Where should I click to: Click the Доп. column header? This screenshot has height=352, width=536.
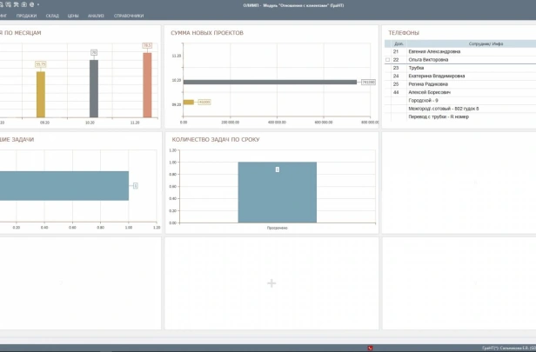coord(399,43)
